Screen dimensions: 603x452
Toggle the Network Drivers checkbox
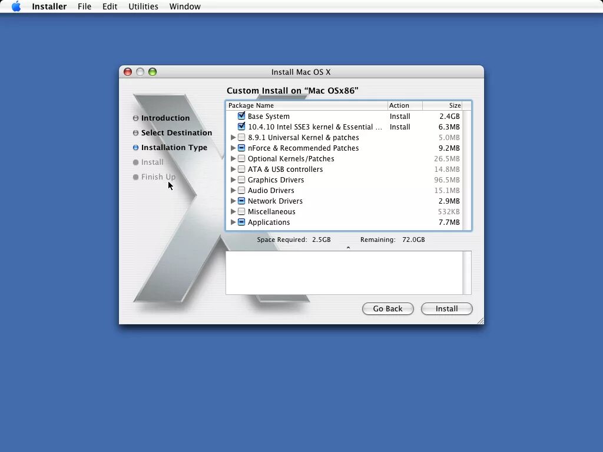241,201
